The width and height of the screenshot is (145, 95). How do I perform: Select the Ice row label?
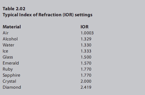click(5, 51)
